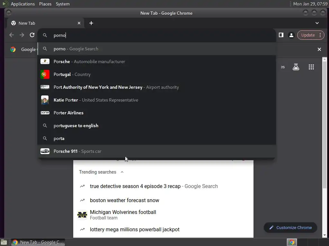The width and height of the screenshot is (329, 246).
Task: Click the Chrome icon in bottom-right tray
Action: 292,242
